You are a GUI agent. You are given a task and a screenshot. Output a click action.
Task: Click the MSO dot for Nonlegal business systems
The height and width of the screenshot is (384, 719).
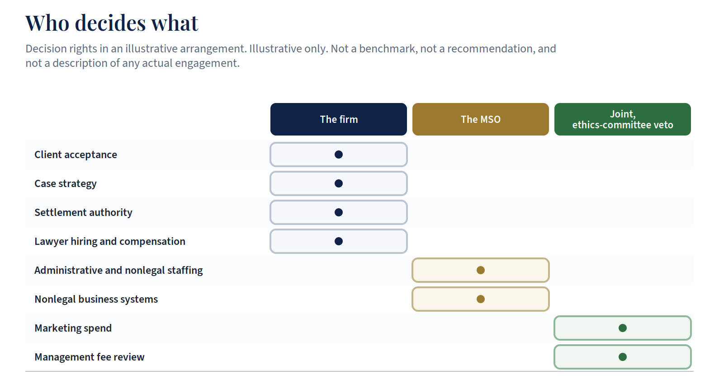click(481, 299)
